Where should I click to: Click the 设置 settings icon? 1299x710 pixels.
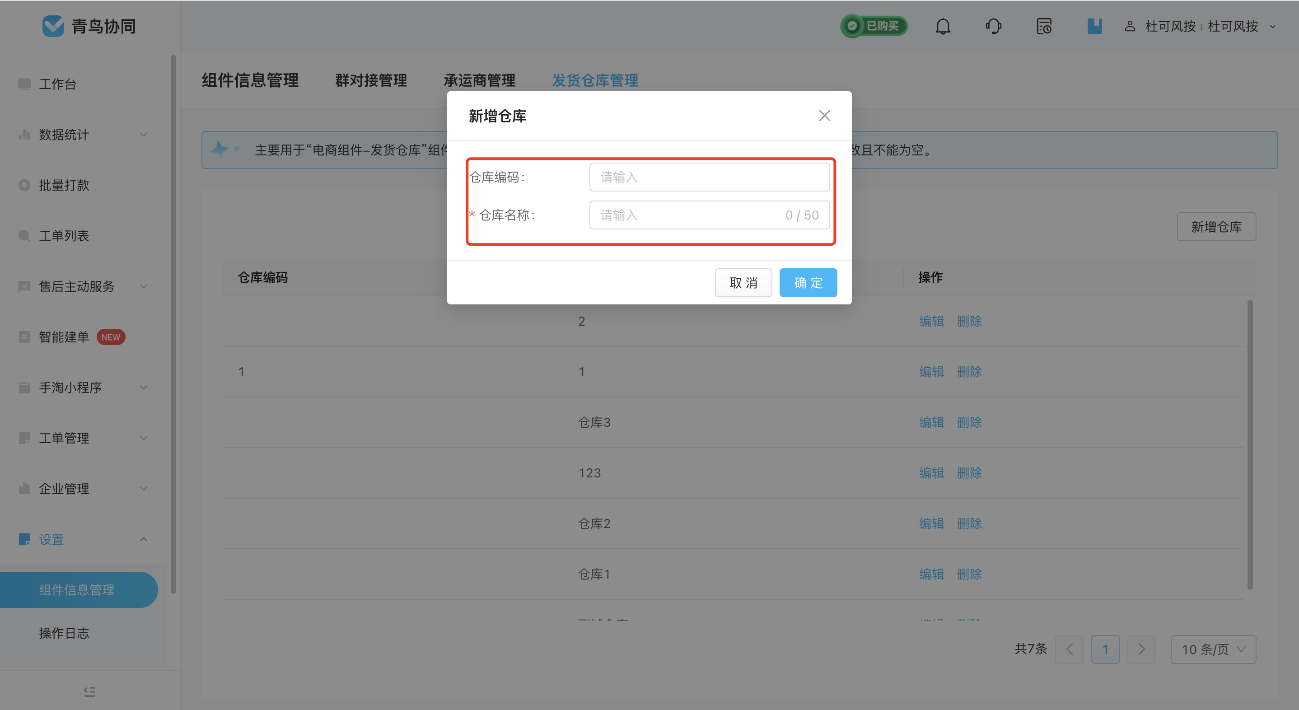24,539
